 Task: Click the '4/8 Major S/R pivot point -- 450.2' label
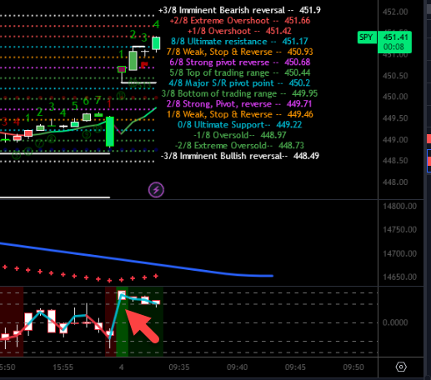point(239,82)
